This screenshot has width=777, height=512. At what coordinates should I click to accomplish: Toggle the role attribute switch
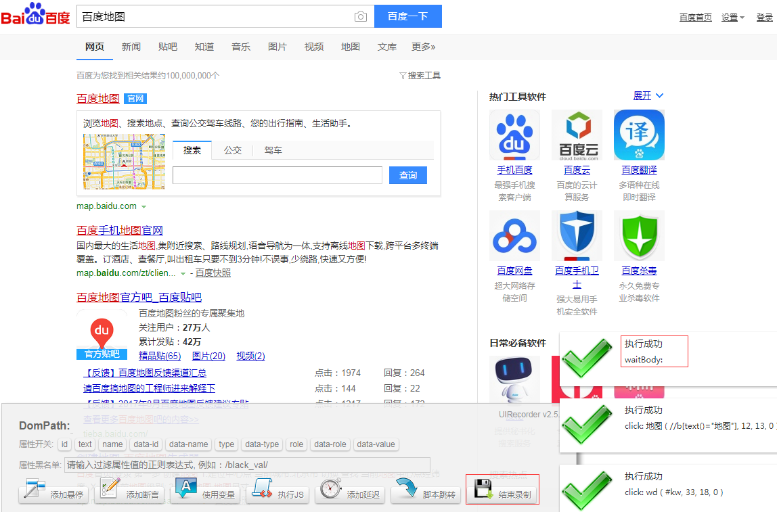(297, 444)
